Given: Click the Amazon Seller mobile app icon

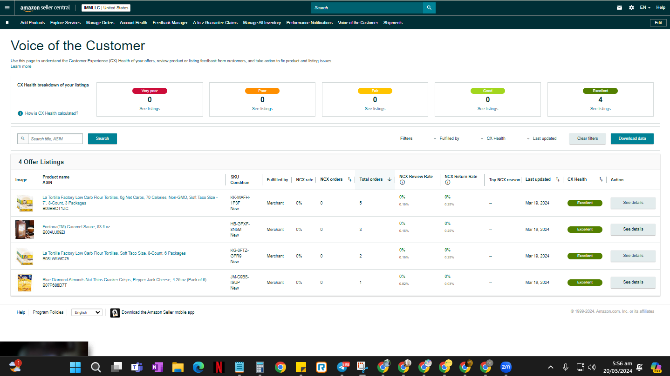Looking at the screenshot, I should click(115, 313).
